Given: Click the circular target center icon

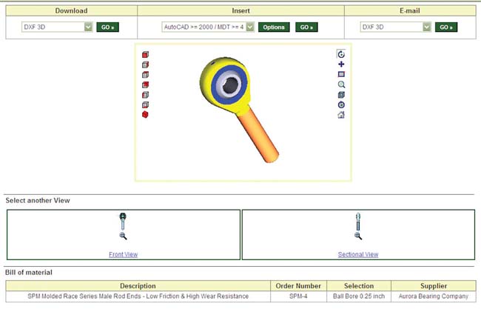Looking at the screenshot, I should (341, 104).
